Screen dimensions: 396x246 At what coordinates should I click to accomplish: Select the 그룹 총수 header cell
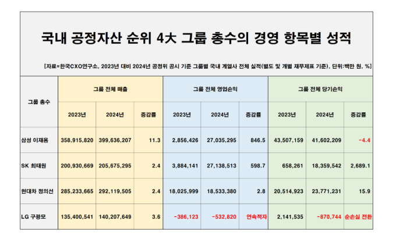click(39, 102)
